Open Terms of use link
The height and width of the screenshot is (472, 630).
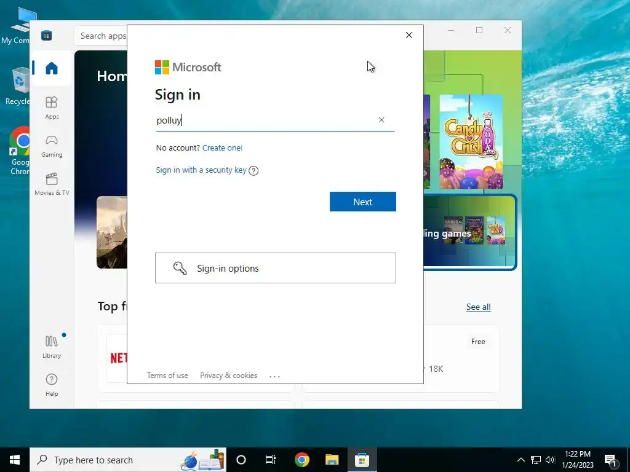167,376
